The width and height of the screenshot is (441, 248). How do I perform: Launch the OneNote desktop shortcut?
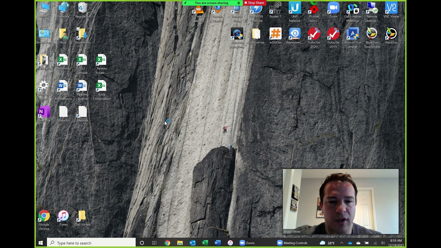44,114
